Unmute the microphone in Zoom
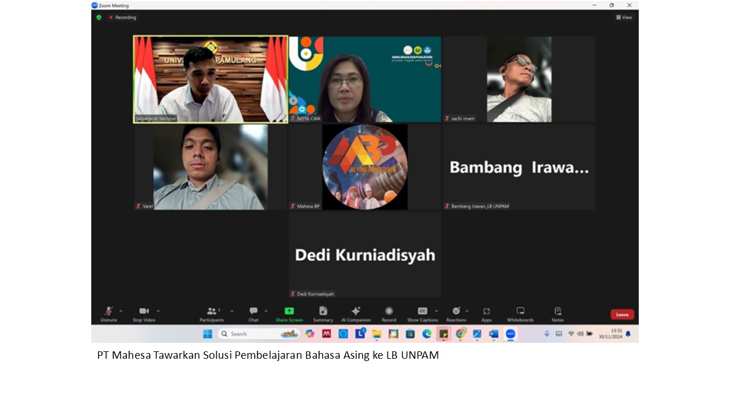Screen dimensions: 730x410 (108, 314)
